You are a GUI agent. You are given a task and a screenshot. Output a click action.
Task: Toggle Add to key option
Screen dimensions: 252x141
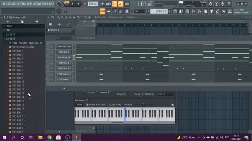(115, 105)
